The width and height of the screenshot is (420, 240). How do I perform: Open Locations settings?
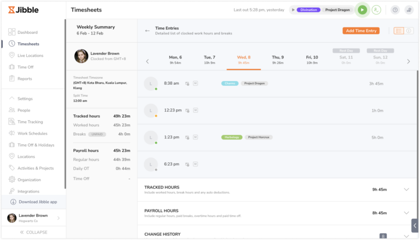pyautogui.click(x=22, y=156)
